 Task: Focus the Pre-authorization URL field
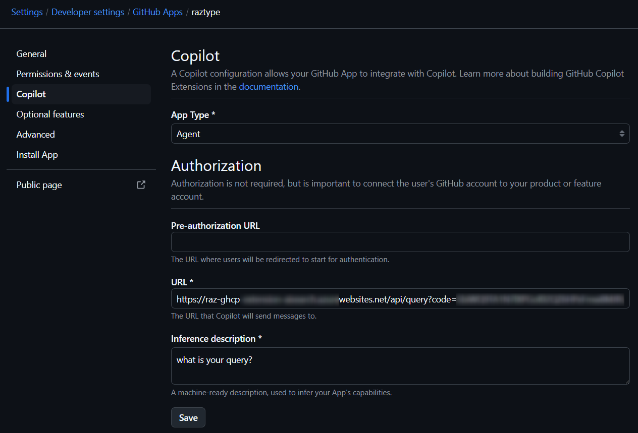(400, 242)
